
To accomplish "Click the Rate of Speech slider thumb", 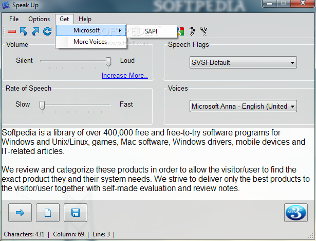I will coord(42,105).
